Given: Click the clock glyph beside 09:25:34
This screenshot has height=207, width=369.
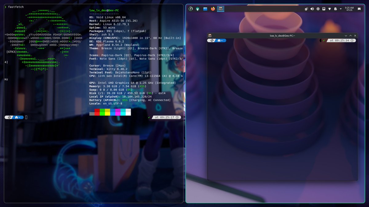Looking at the screenshot, I should tap(352, 40).
